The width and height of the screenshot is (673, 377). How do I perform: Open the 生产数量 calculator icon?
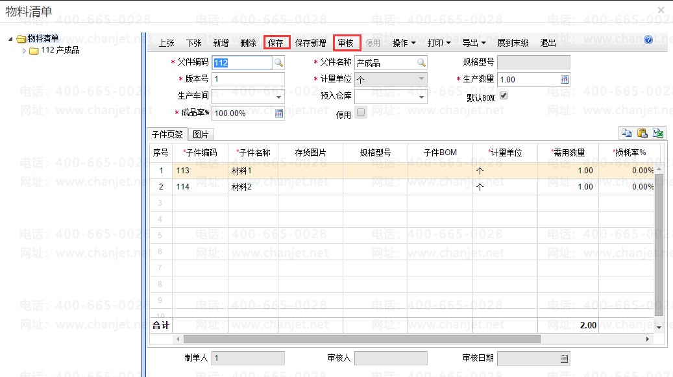pos(565,79)
